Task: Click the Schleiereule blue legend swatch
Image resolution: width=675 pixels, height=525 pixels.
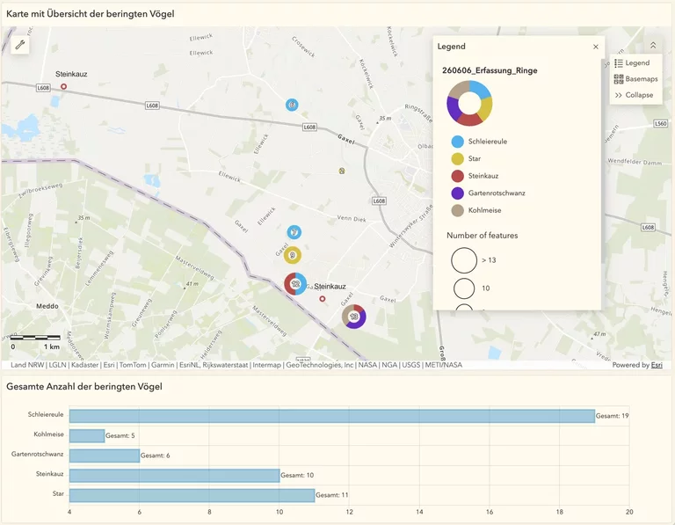Action: click(x=457, y=142)
